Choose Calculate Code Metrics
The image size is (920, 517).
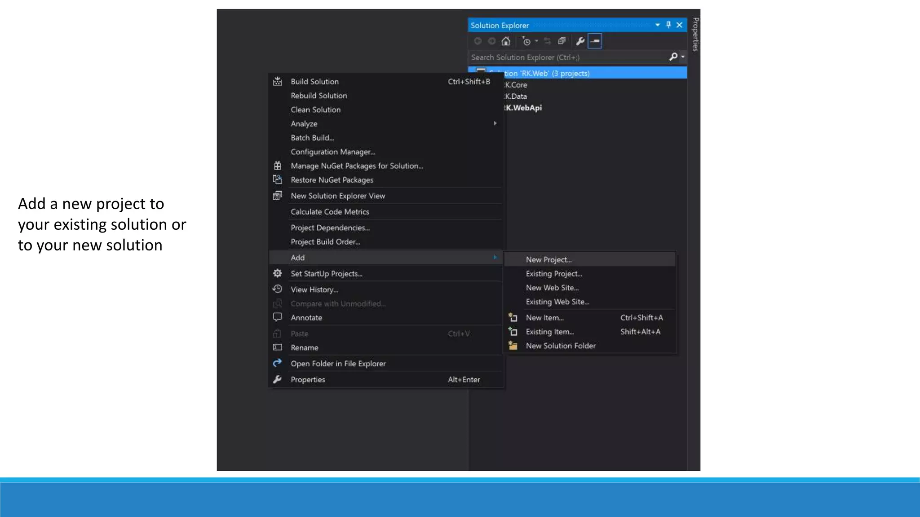click(386, 212)
